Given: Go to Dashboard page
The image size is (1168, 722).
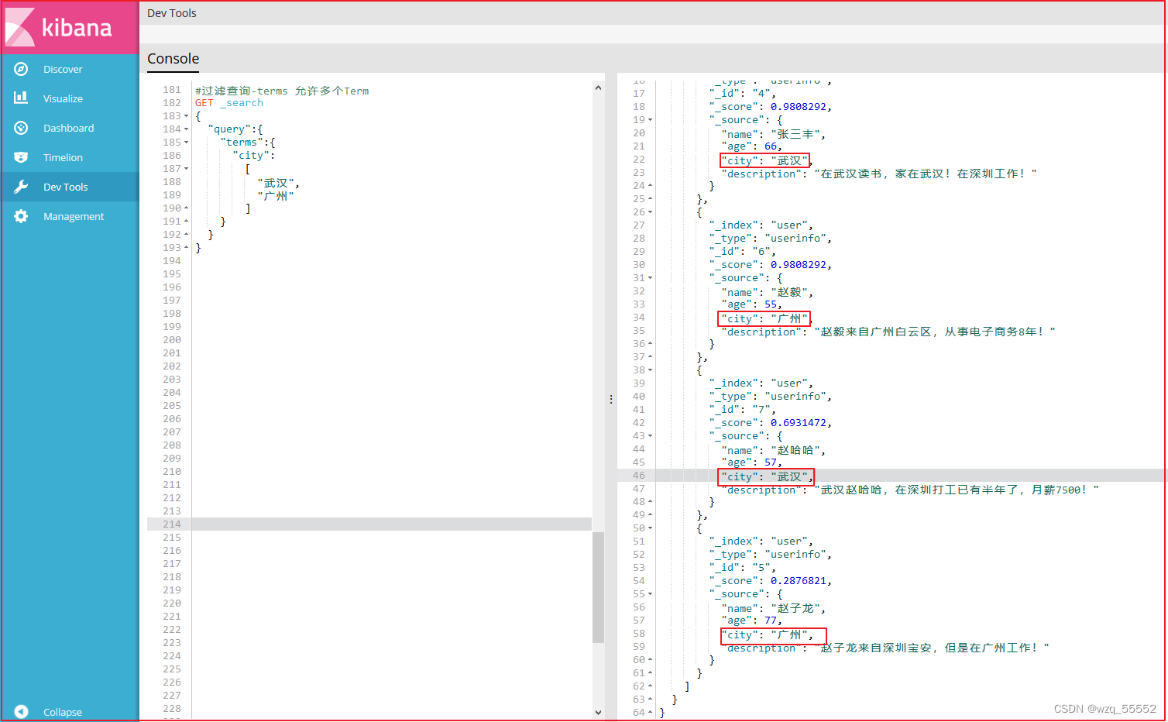Looking at the screenshot, I should (68, 128).
